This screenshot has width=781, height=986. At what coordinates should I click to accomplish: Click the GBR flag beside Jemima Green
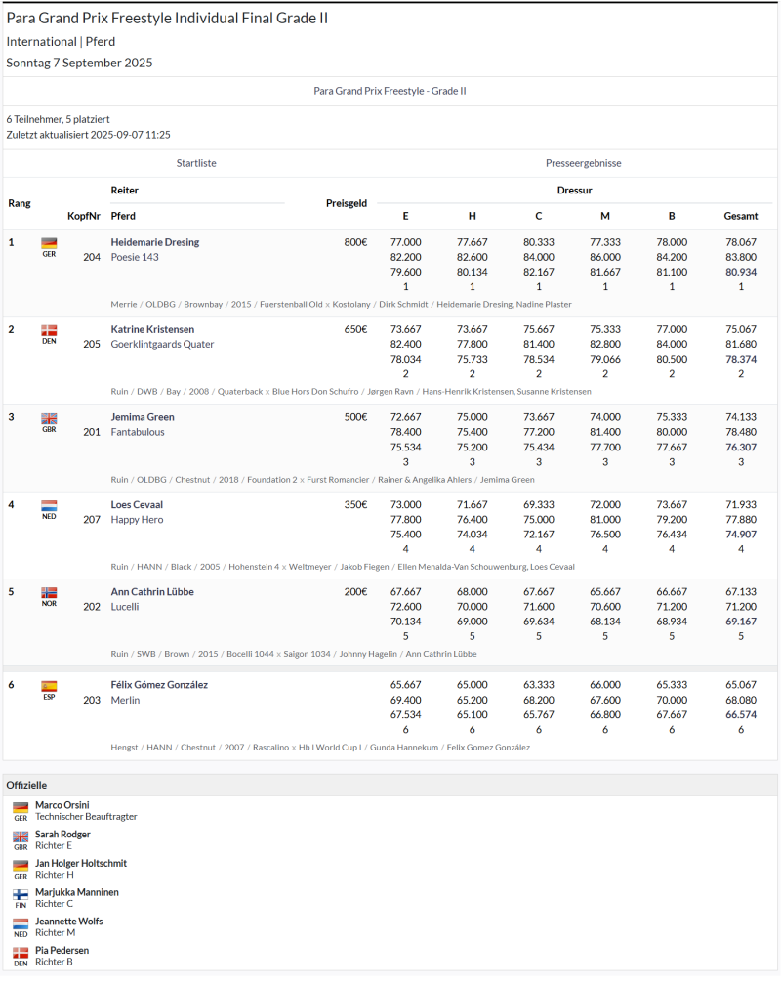(x=49, y=418)
